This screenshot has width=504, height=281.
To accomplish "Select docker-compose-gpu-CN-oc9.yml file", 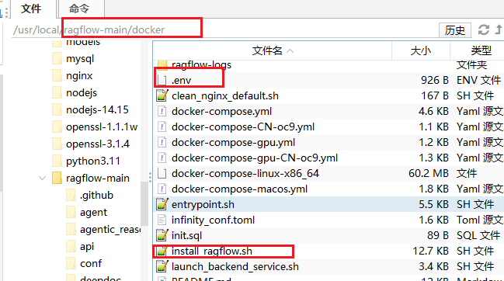I will coord(328,158).
